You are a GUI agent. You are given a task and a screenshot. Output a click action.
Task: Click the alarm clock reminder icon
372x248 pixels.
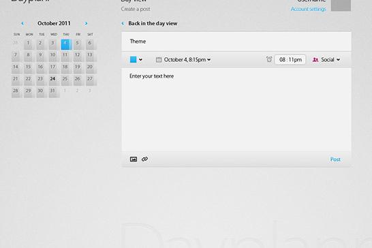(x=269, y=59)
